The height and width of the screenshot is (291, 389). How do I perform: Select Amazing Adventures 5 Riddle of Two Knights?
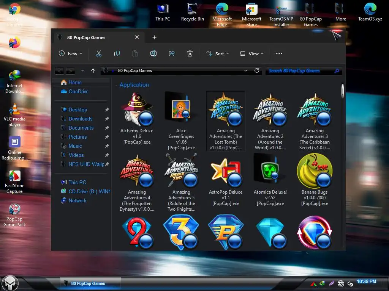coord(181,183)
